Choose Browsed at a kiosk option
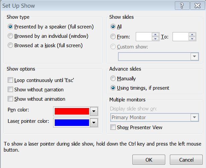The width and height of the screenshot is (206, 168). (x=11, y=45)
